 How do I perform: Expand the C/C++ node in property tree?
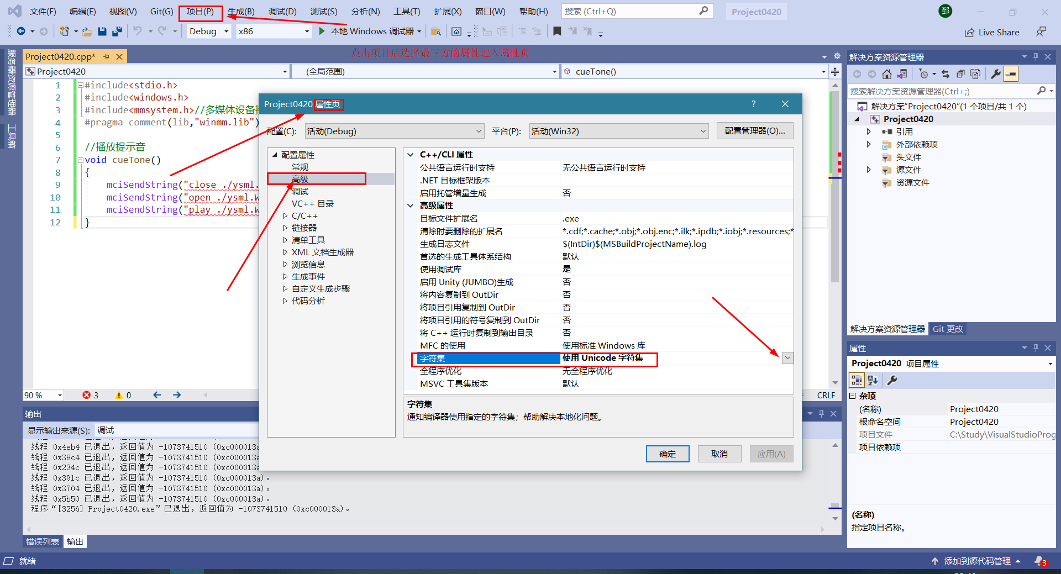click(285, 215)
